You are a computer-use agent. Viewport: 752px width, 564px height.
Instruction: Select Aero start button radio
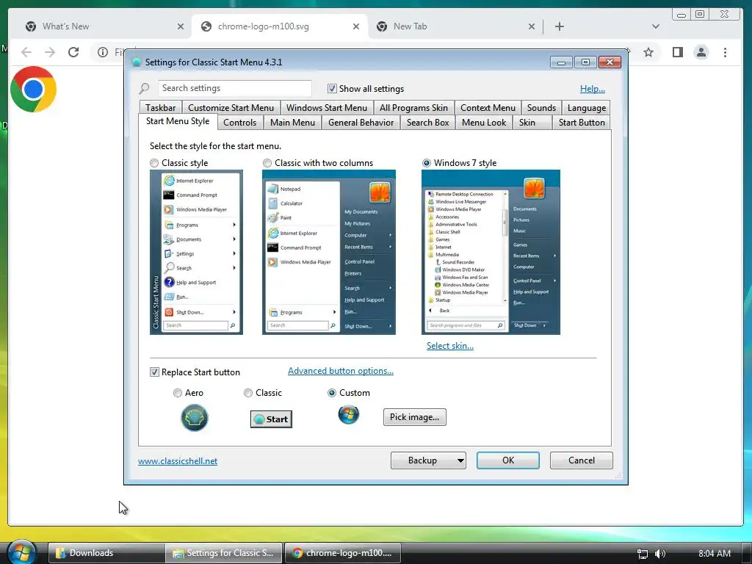(178, 393)
